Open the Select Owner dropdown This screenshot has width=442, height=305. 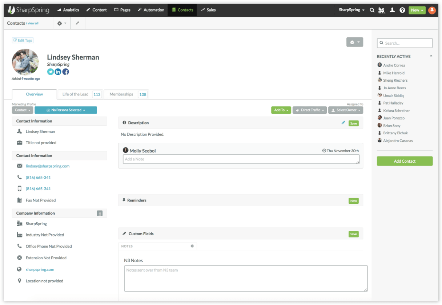point(346,110)
